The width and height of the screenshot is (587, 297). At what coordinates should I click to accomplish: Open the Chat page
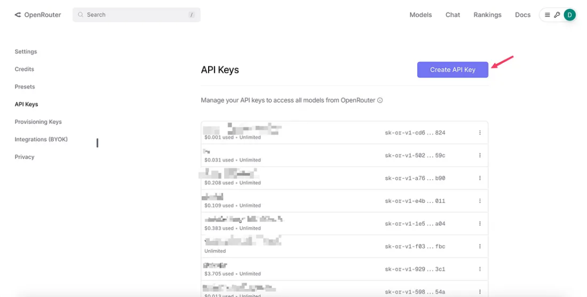tap(453, 15)
